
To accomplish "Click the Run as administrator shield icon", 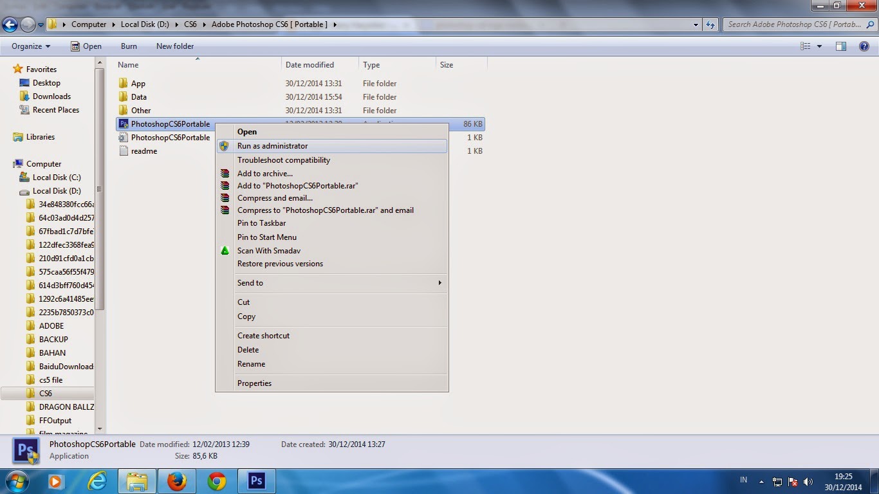I will pos(224,146).
